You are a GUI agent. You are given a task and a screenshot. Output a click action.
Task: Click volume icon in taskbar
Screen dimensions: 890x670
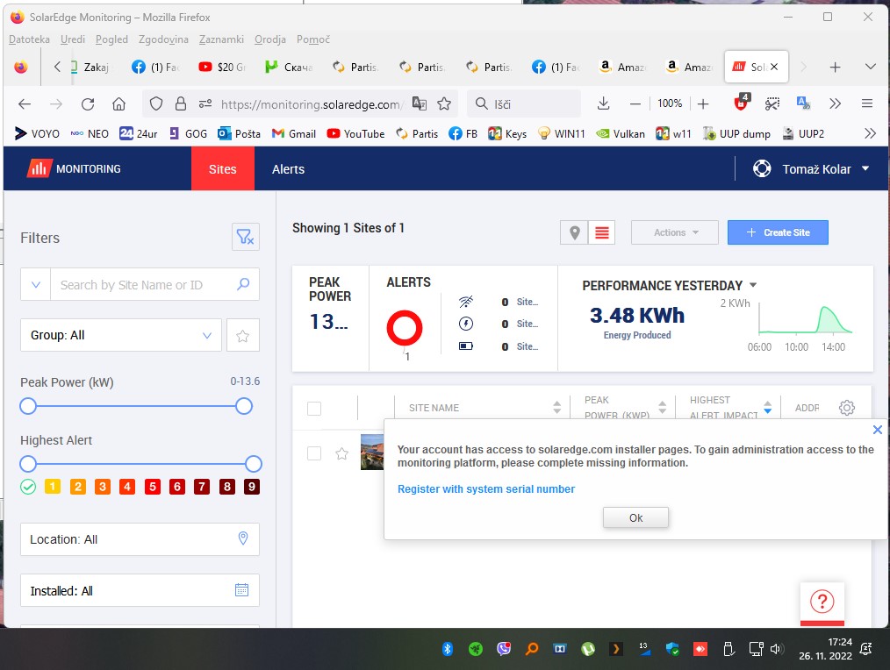pos(777,648)
